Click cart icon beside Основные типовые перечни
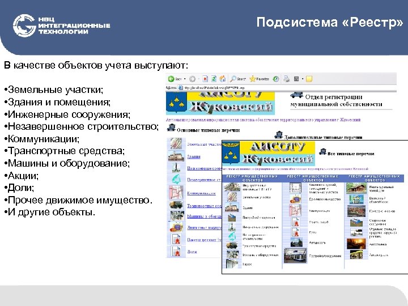The image size is (408, 306). (171, 127)
